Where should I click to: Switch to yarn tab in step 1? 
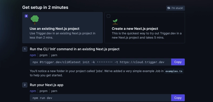[54, 55]
